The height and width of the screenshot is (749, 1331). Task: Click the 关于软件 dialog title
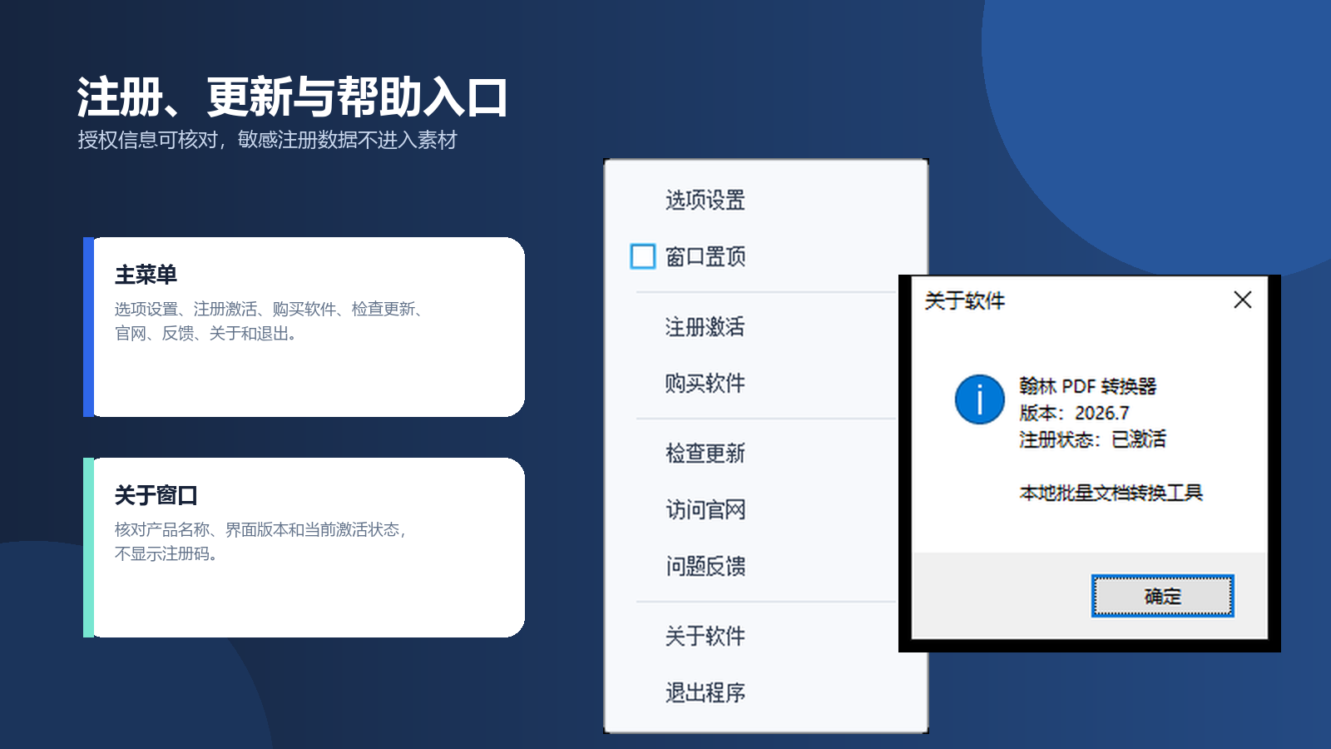(x=964, y=300)
